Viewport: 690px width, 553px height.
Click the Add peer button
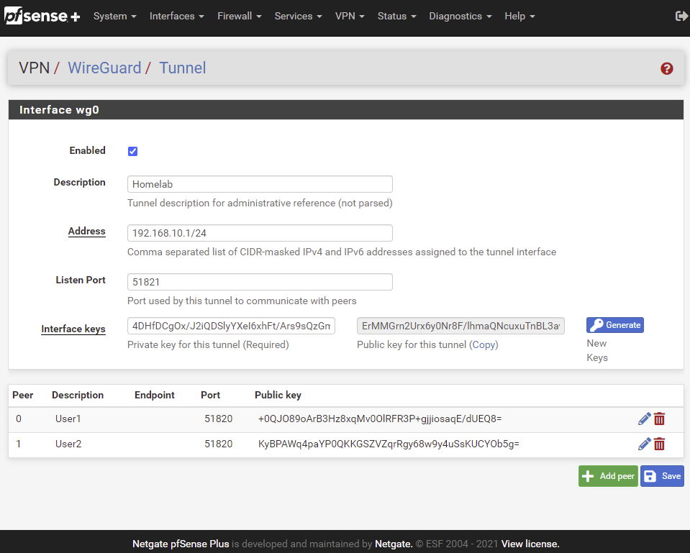click(x=608, y=476)
